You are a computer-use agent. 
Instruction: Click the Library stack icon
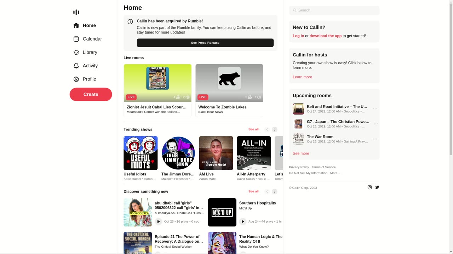[76, 52]
